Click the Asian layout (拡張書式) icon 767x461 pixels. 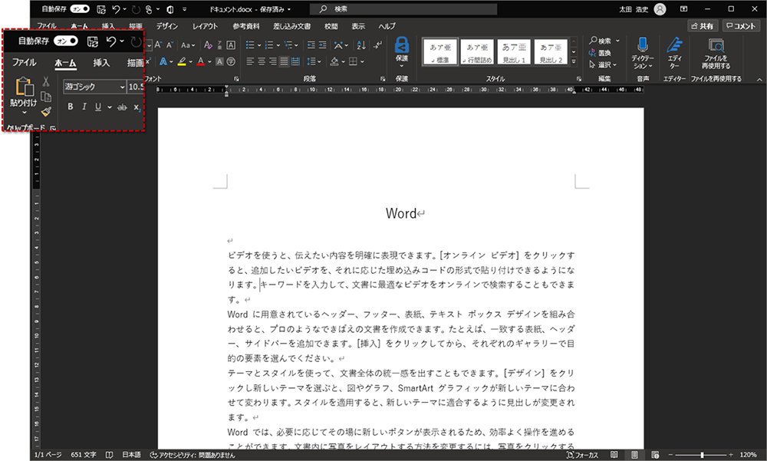(x=338, y=45)
